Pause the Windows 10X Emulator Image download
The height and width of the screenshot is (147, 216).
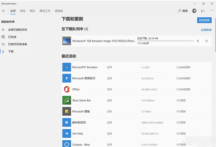[198, 41]
